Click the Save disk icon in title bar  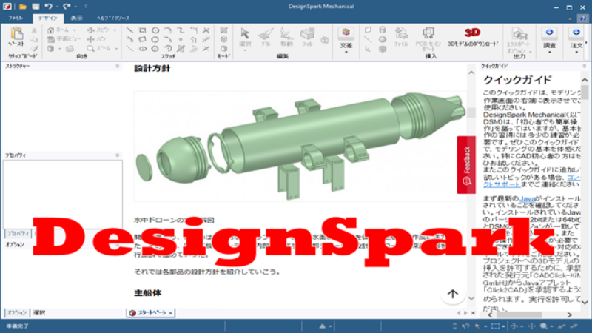(x=36, y=7)
